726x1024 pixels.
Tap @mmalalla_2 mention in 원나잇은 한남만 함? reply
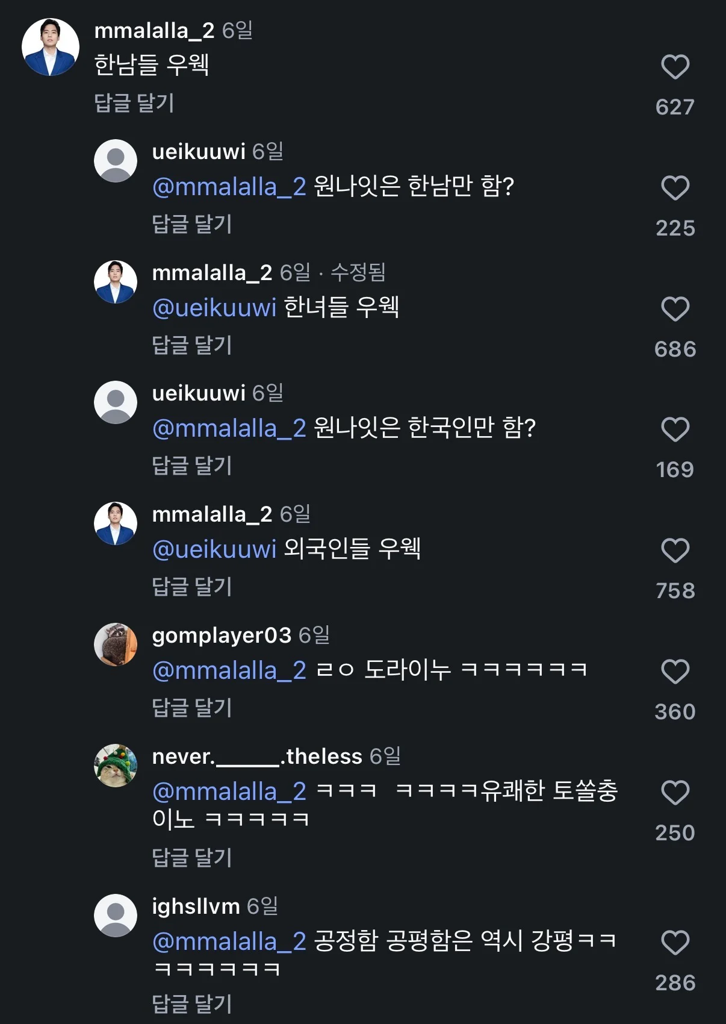(229, 187)
